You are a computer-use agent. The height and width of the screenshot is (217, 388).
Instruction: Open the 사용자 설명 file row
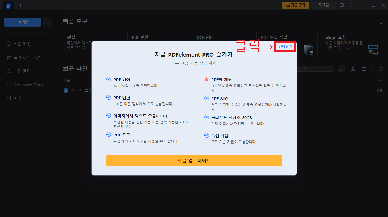pos(222,90)
